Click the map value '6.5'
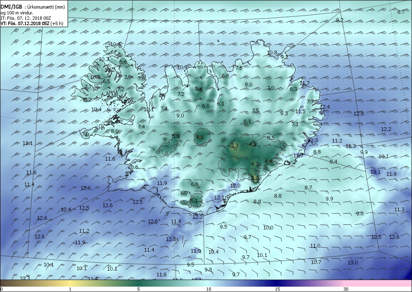412x292 pixels. 106,82
